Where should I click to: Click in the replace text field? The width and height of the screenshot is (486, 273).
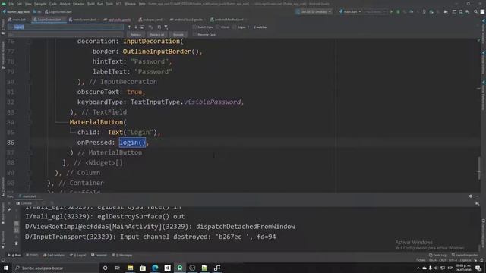click(65, 34)
